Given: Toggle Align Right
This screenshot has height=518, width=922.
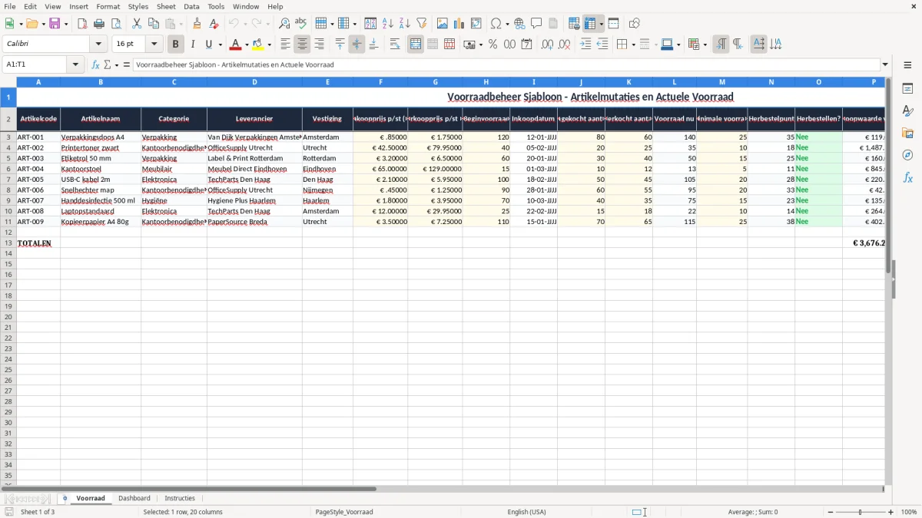Looking at the screenshot, I should click(x=319, y=45).
